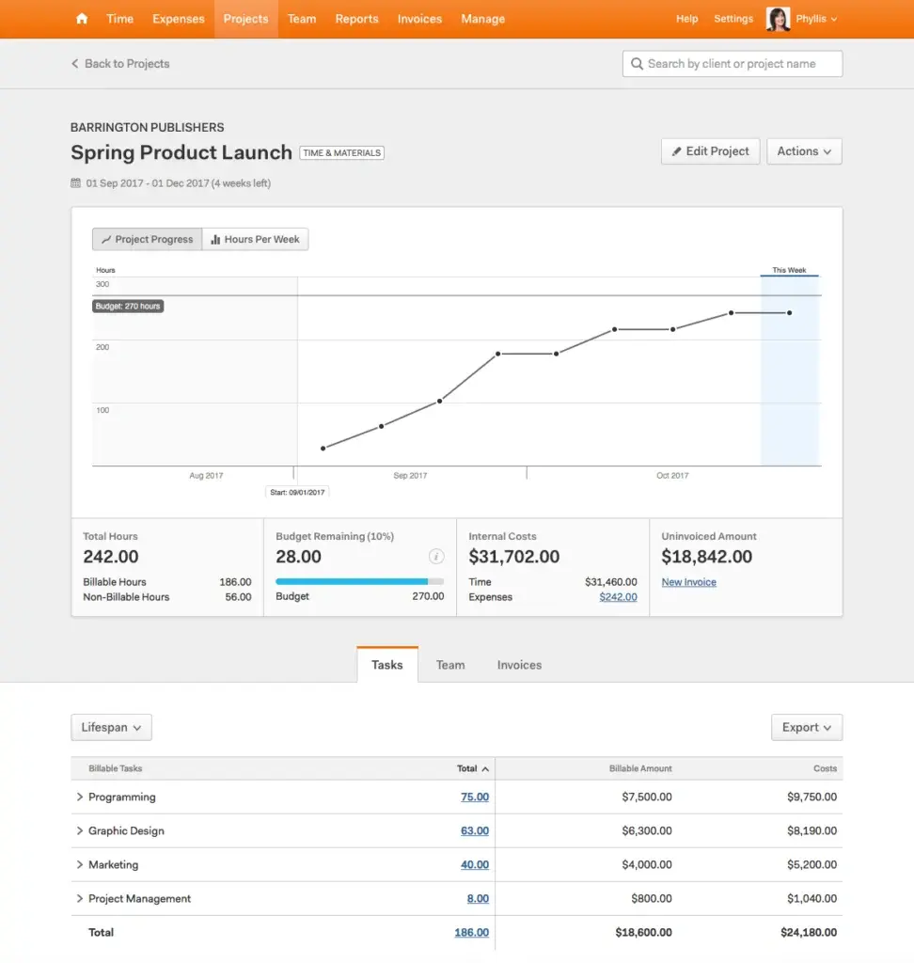
Task: Click the magnifier icon in the search box
Action: [637, 64]
